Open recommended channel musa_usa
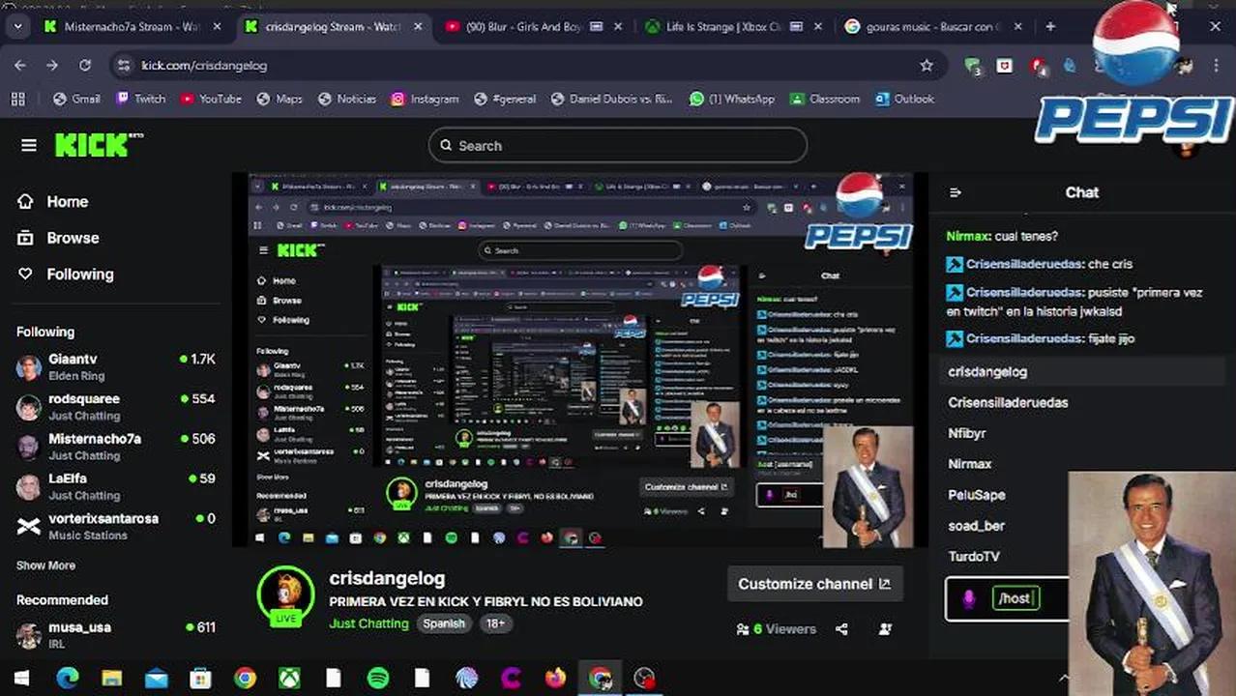The height and width of the screenshot is (696, 1236). [x=116, y=634]
